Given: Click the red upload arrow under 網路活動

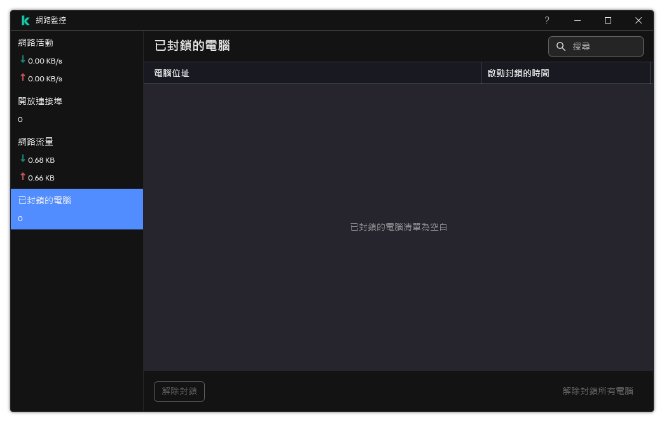Looking at the screenshot, I should coord(22,78).
